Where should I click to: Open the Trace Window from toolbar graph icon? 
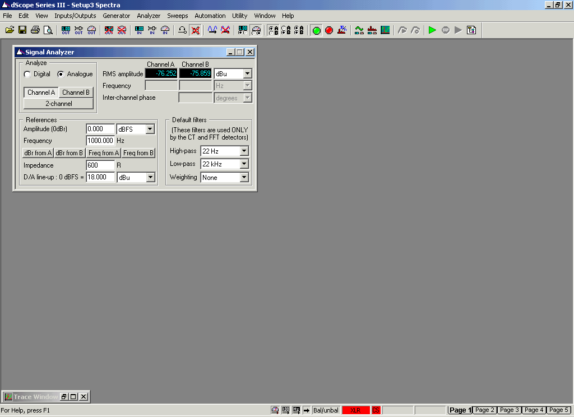(x=385, y=30)
